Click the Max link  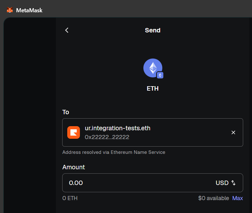click(x=237, y=198)
